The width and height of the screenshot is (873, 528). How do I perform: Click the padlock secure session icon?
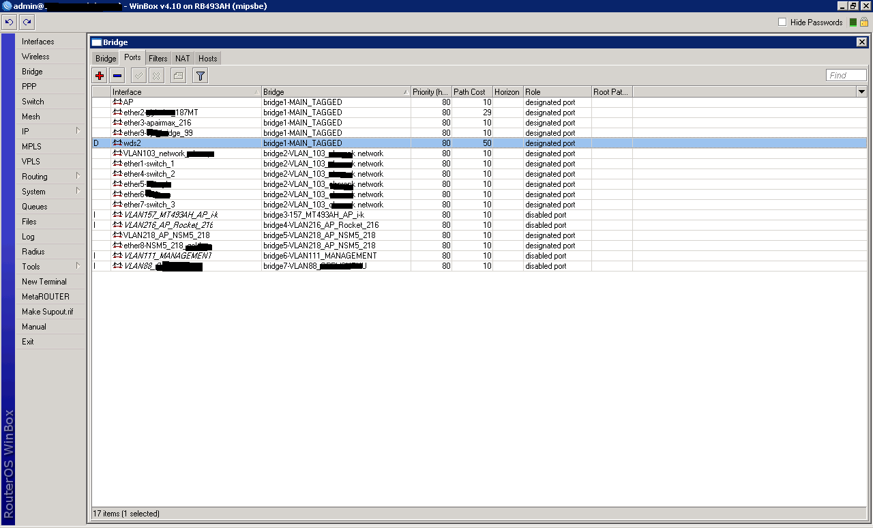point(863,23)
